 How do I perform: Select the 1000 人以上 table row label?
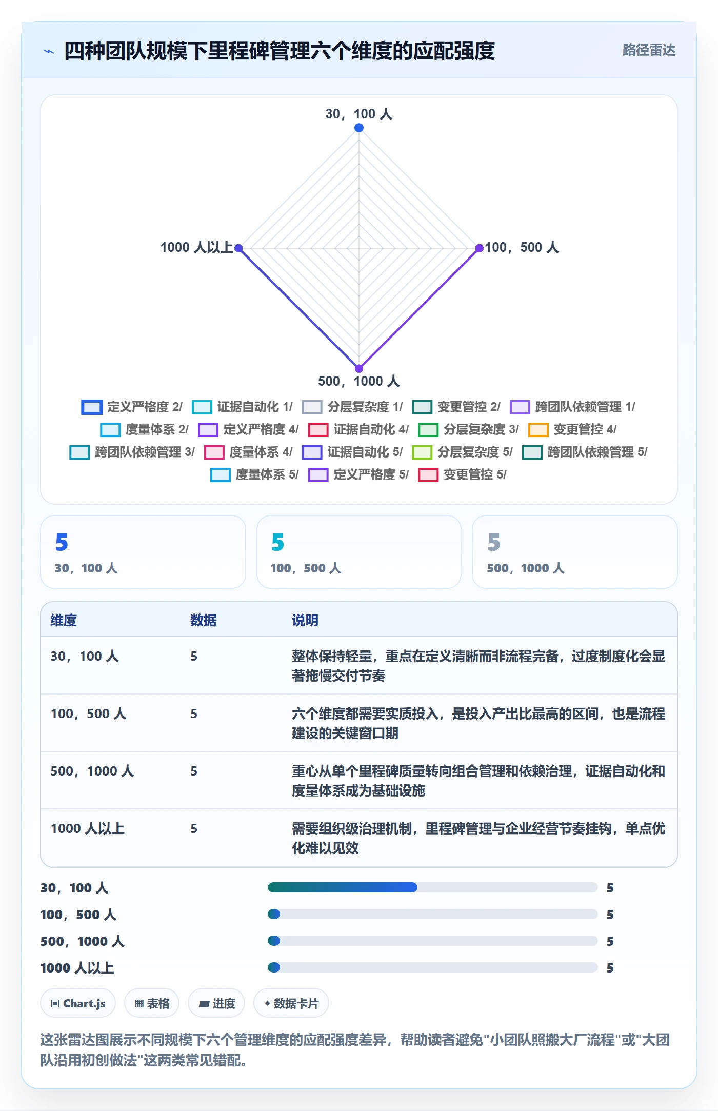pos(88,828)
